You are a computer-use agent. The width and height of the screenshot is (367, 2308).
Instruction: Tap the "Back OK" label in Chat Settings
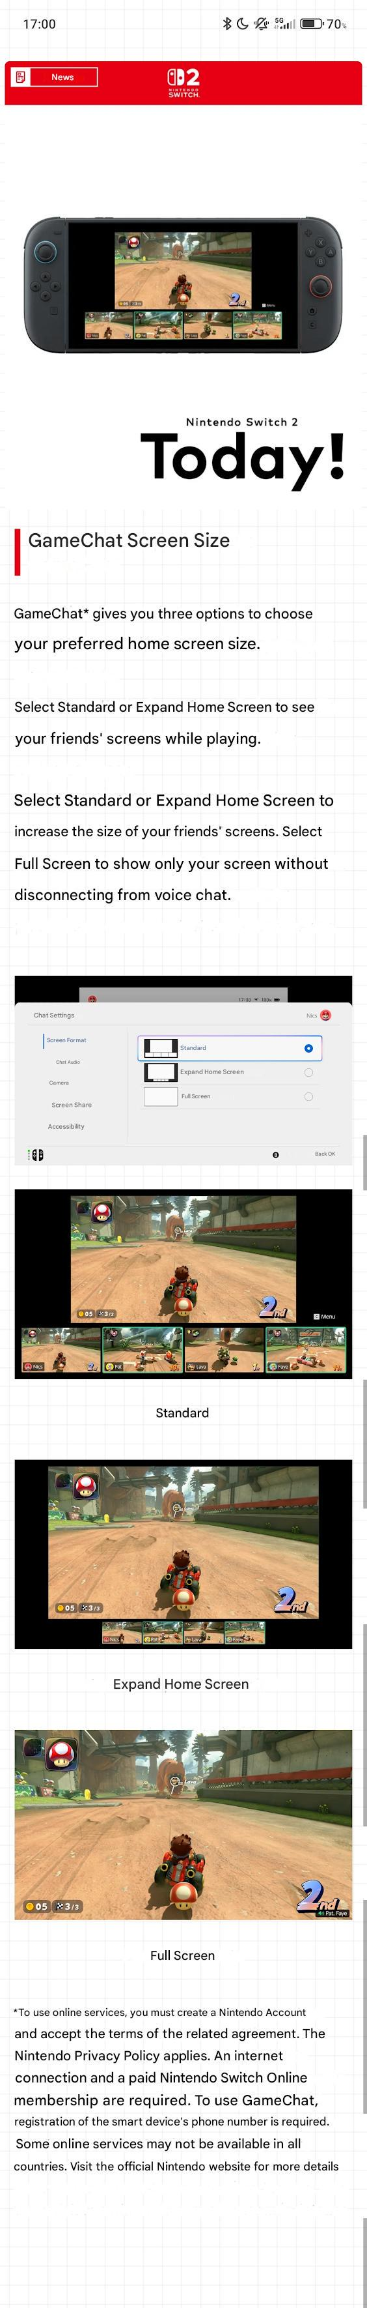[x=325, y=1154]
